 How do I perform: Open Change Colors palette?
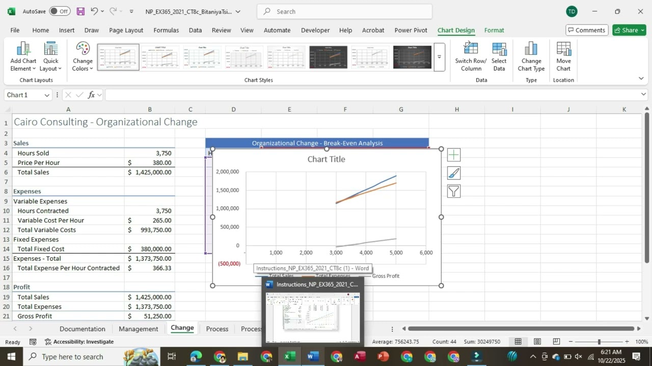[83, 56]
